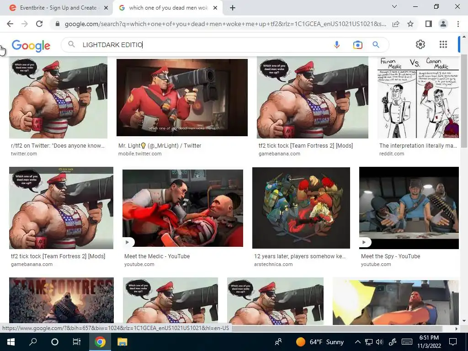Open arstechnica 12 years later thumbnail

[x=301, y=208]
